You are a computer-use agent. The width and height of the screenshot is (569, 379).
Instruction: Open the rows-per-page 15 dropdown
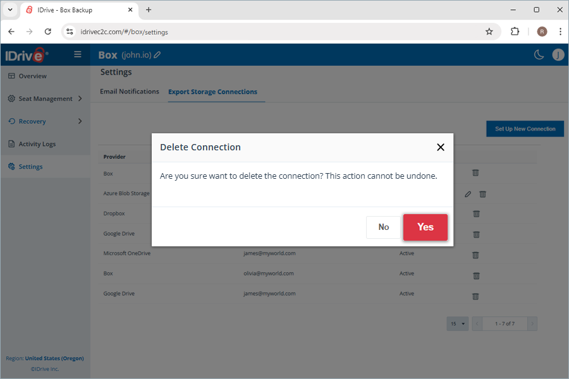click(x=457, y=323)
